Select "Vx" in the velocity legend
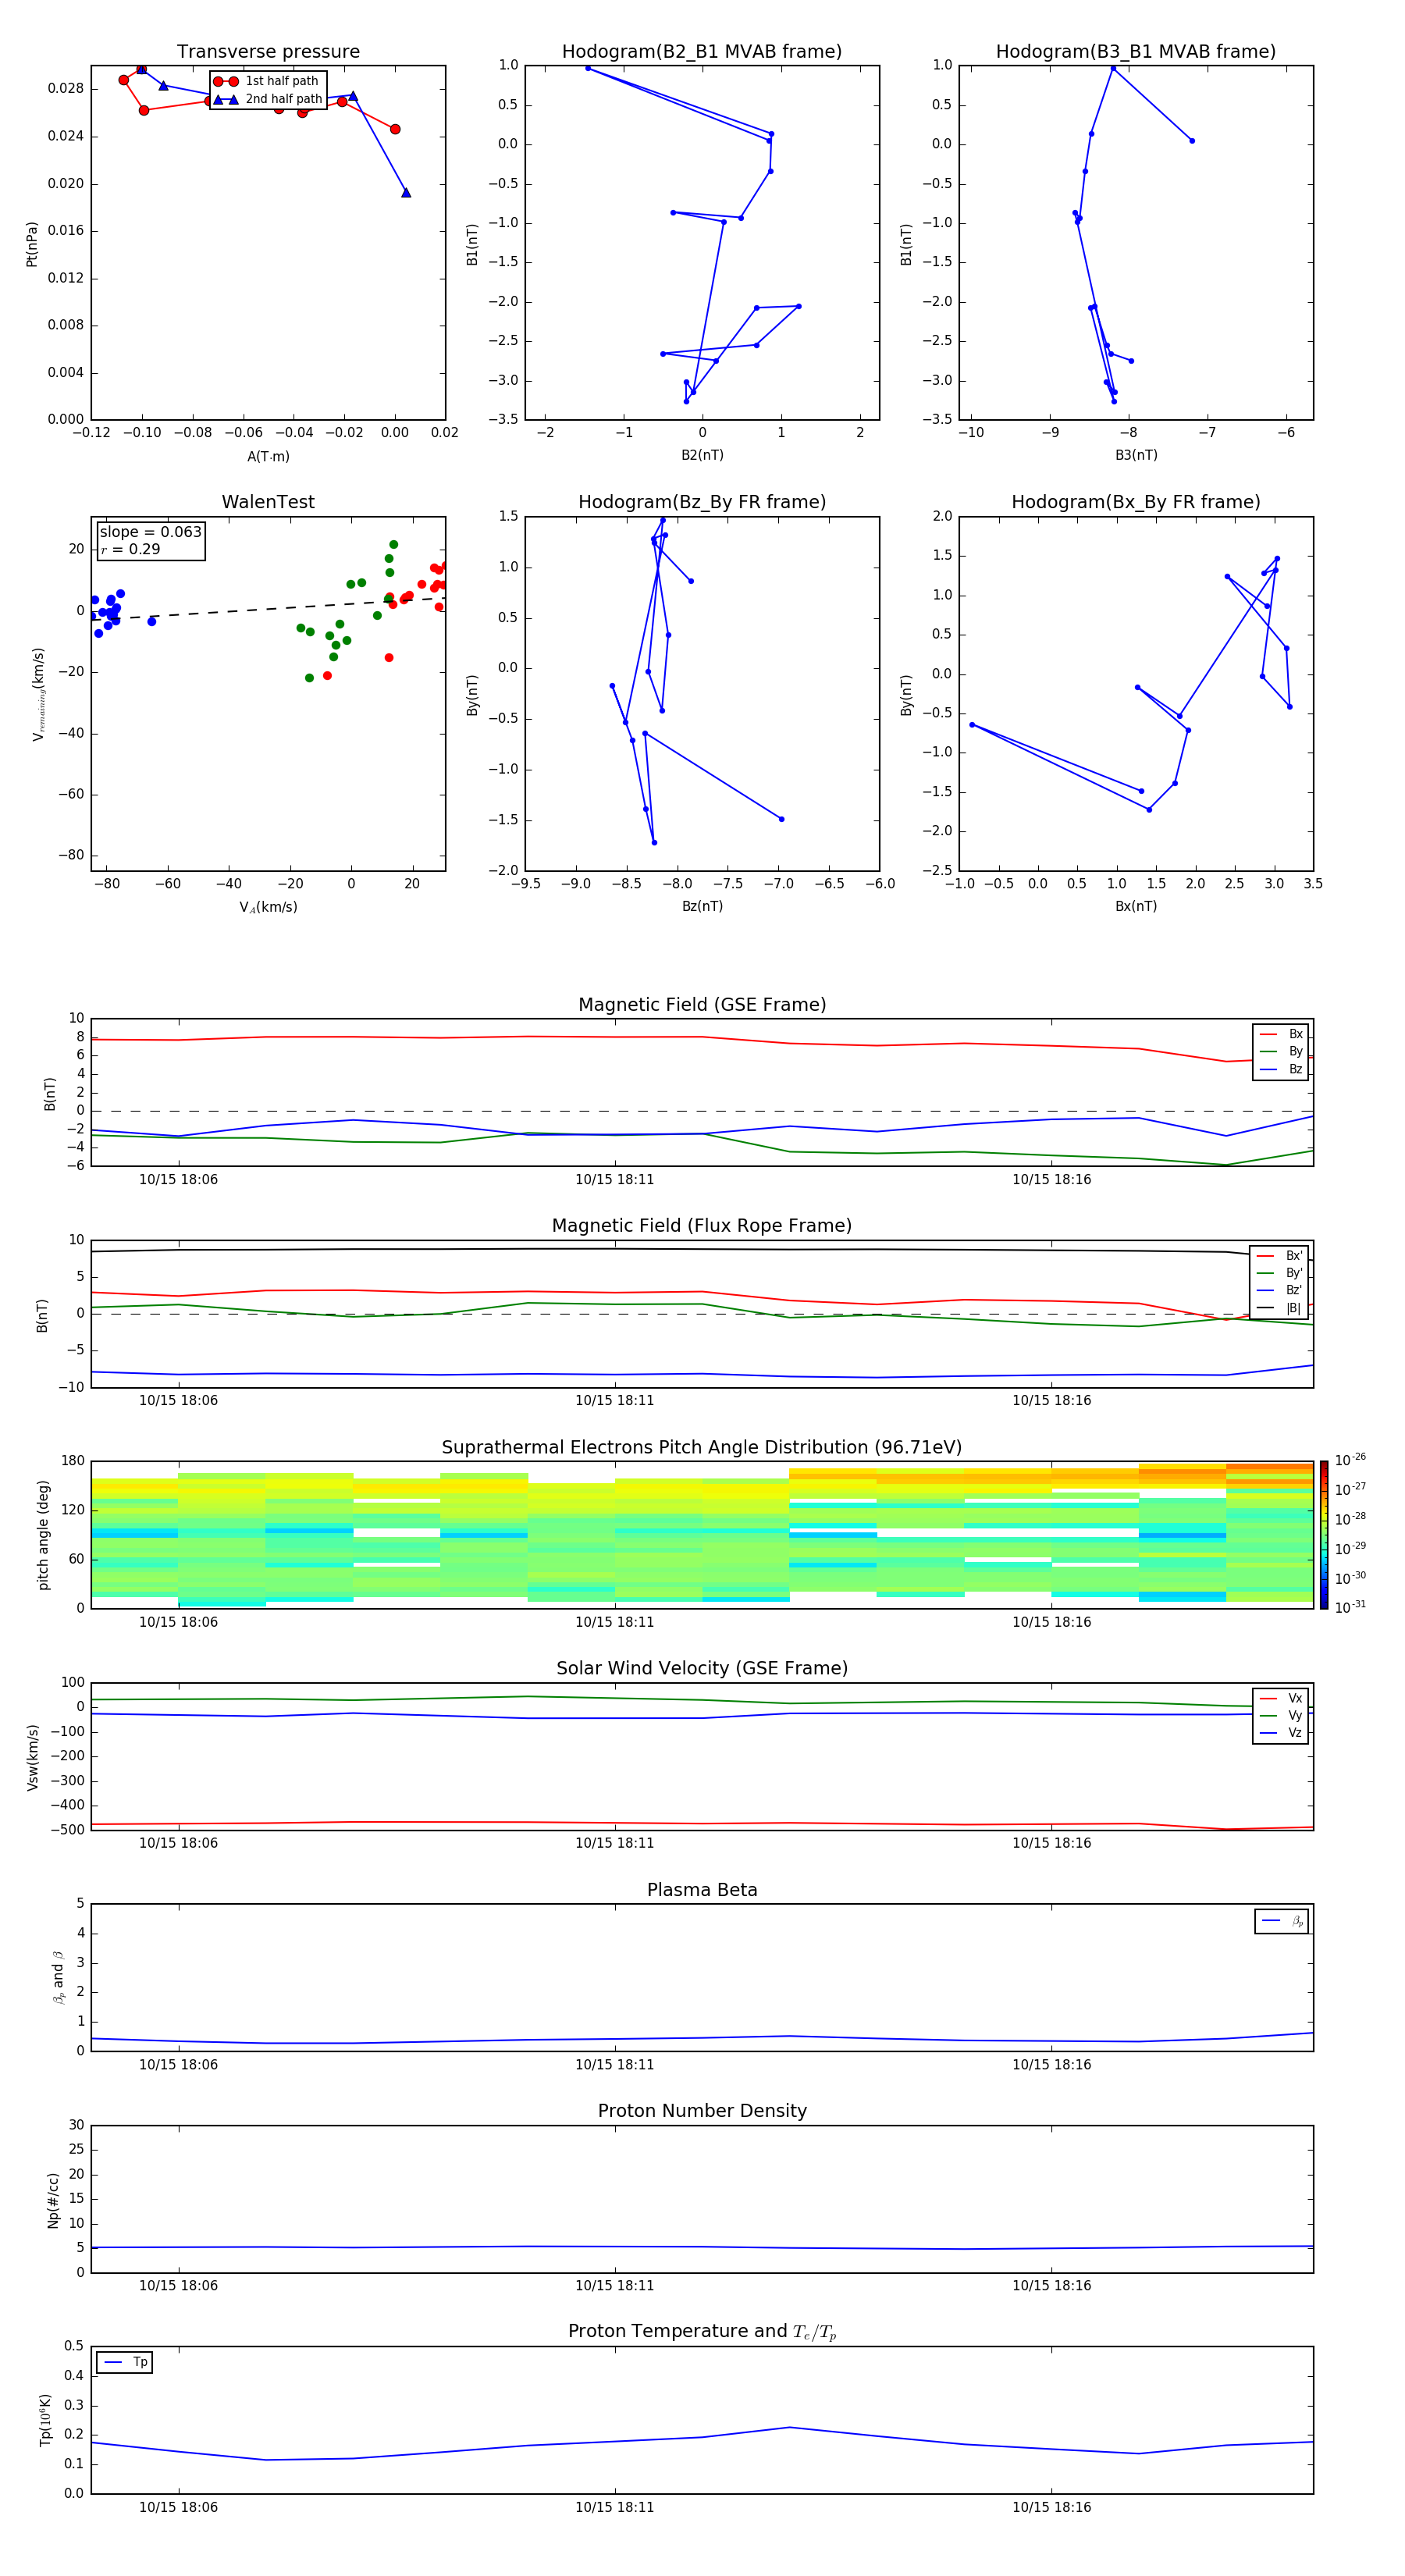Screen dimensions: 1405x2576 [1281, 1698]
